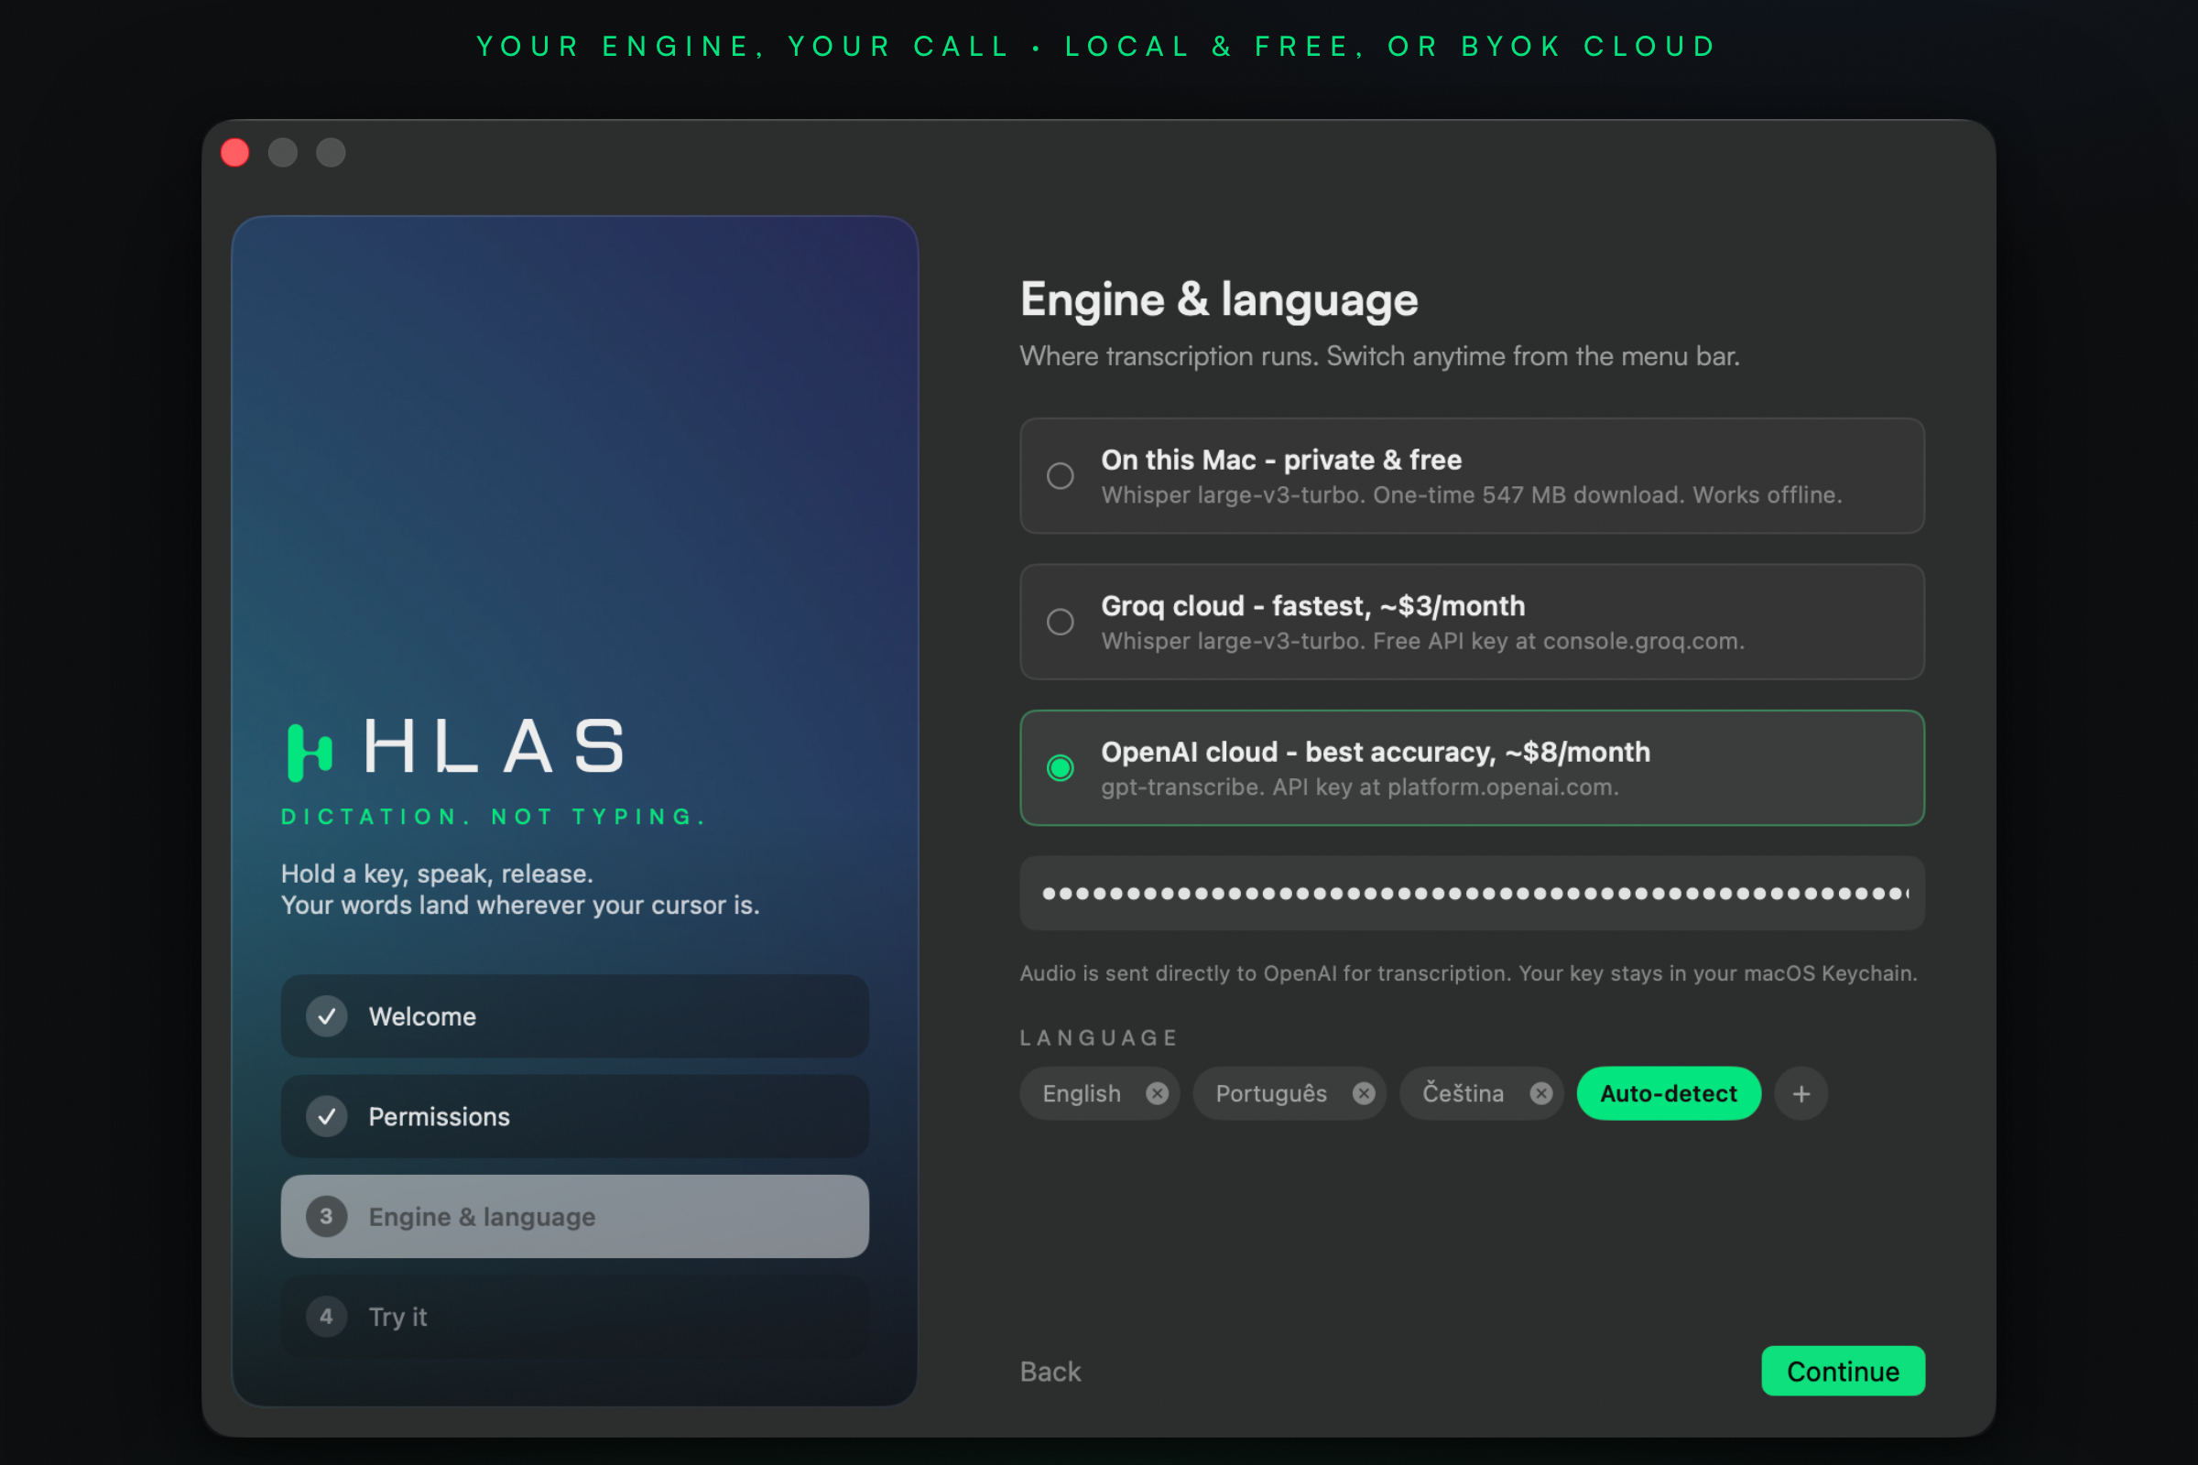Open the Engine & language step
Image resolution: width=2198 pixels, height=1465 pixels.
pyautogui.click(x=575, y=1217)
